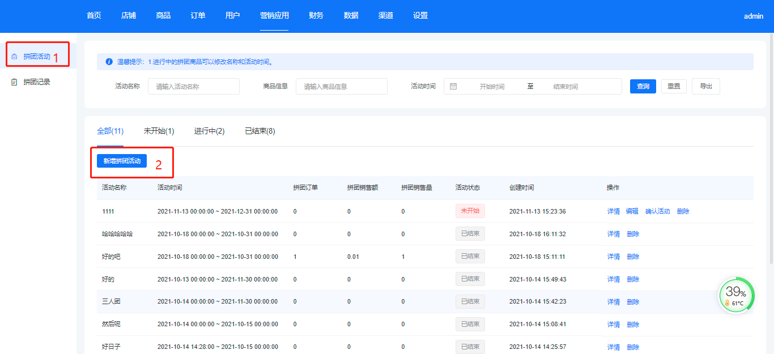Click the blue info icon in tip banner
774x354 pixels.
[x=109, y=62]
